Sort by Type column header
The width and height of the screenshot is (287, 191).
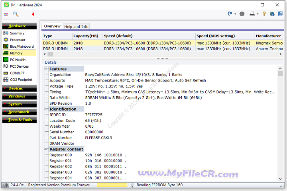[x=57, y=36]
